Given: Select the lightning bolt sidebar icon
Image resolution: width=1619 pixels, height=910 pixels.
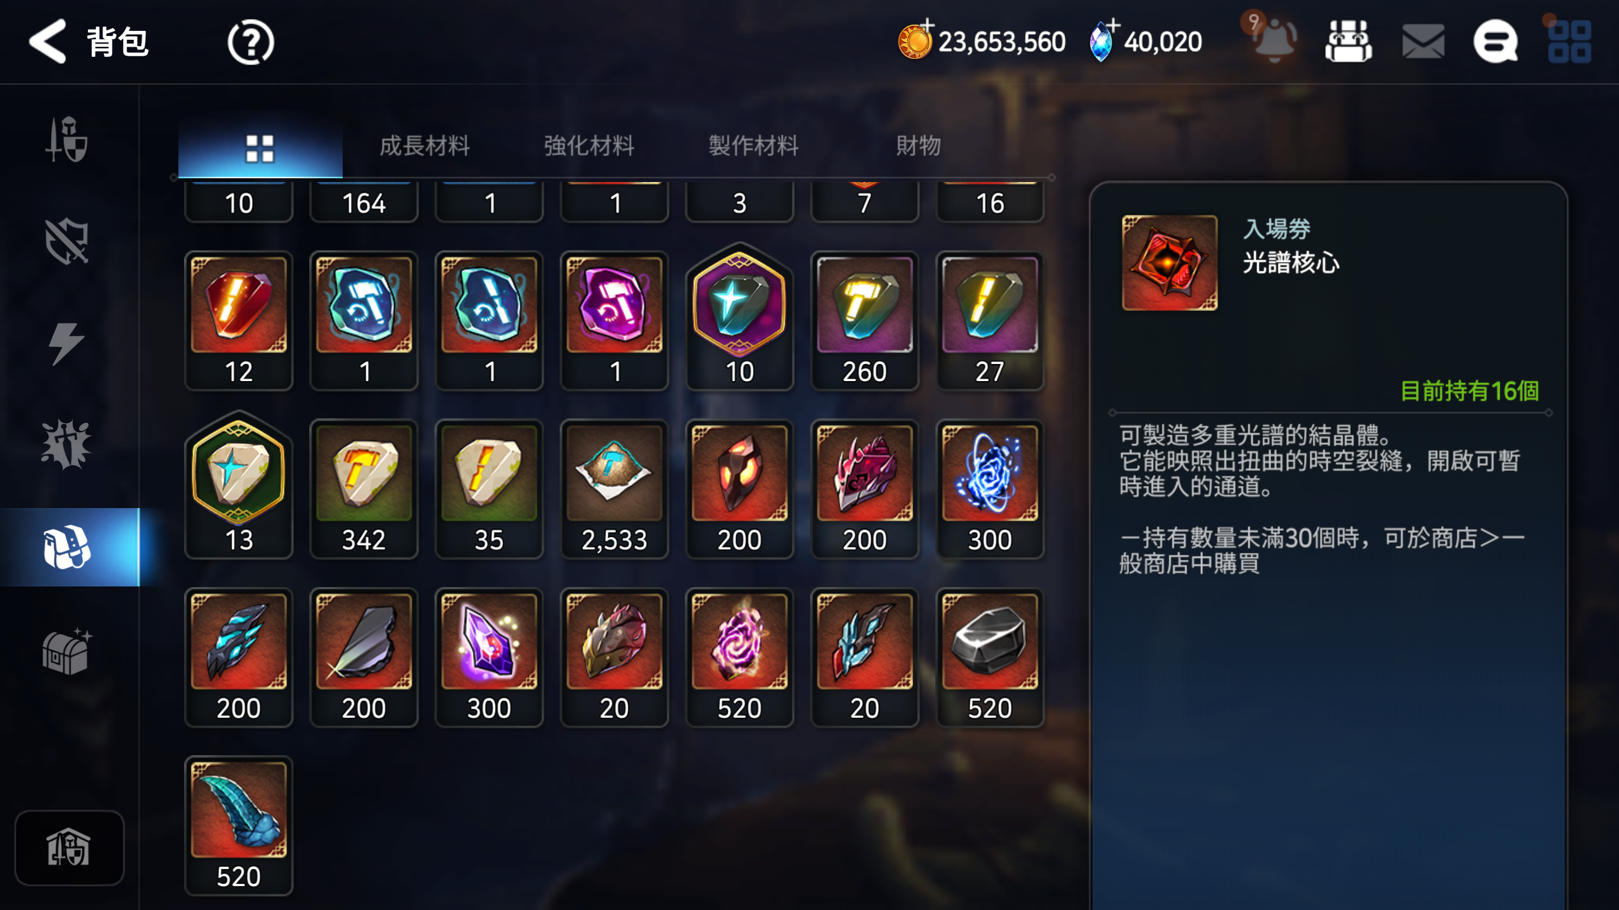Looking at the screenshot, I should 66,343.
